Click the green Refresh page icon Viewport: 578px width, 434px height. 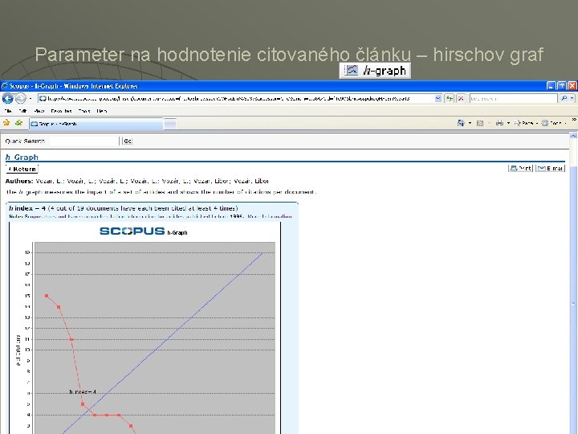tap(449, 99)
